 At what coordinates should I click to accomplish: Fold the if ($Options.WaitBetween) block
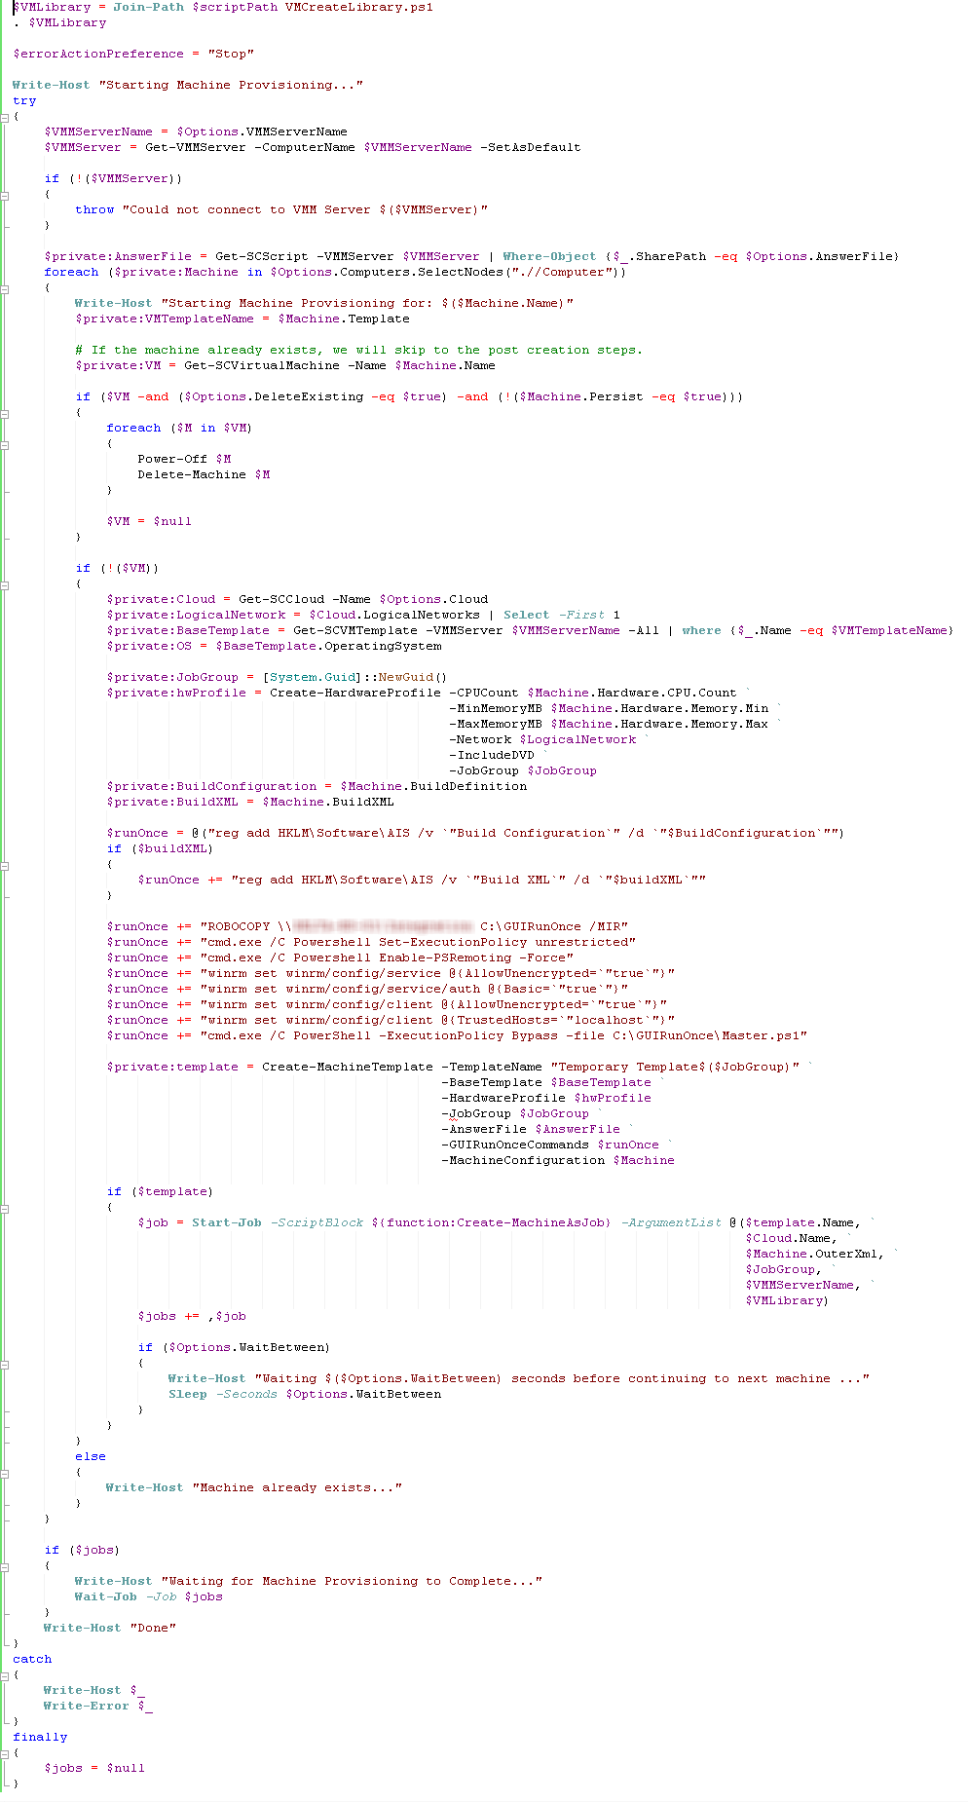coord(5,1364)
